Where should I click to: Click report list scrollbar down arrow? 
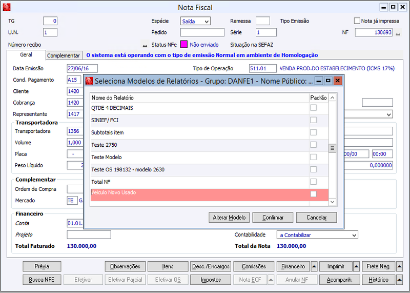pos(332,202)
